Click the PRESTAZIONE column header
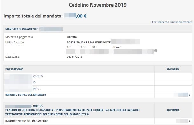194x125 pixels. pos(14,69)
